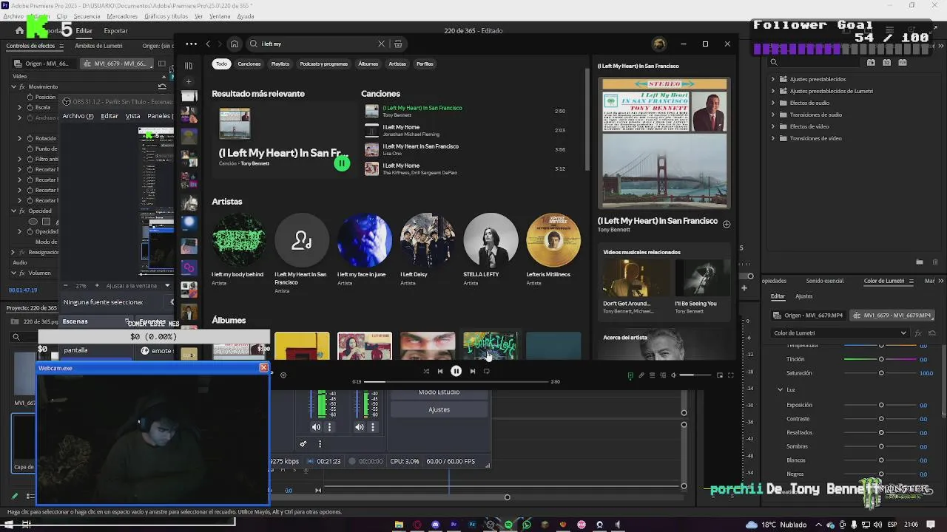Pause playback in Spotify player bar

click(x=456, y=371)
